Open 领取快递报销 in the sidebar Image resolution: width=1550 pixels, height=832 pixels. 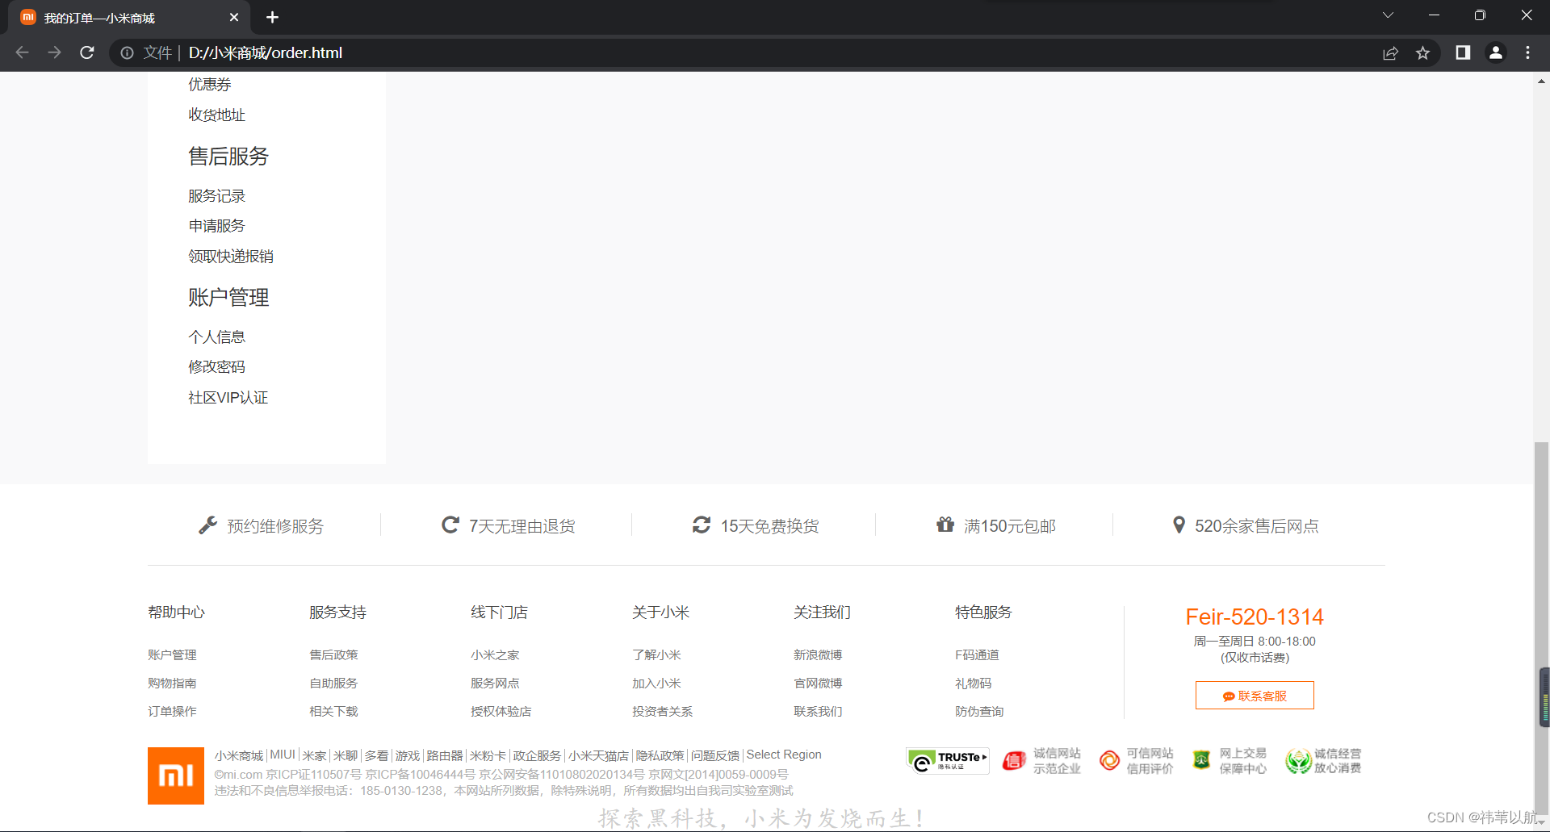[x=231, y=257]
